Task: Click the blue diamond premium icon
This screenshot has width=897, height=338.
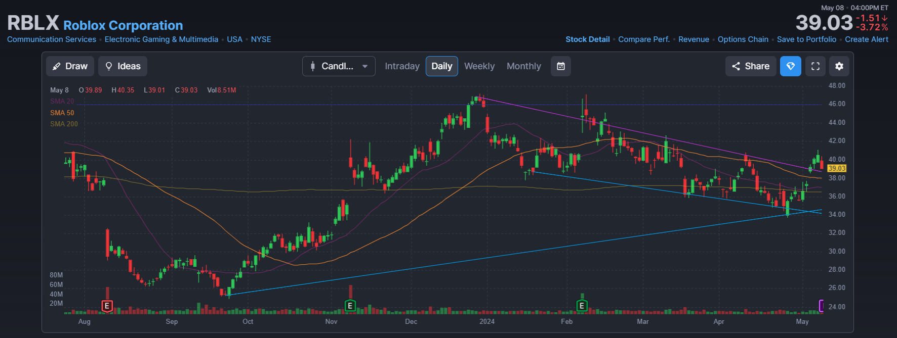Action: point(791,66)
